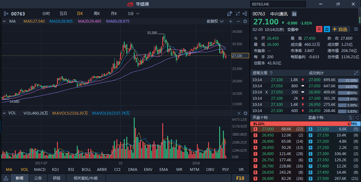Add stock to watchlist with 自选
The height and width of the screenshot is (182, 361).
tap(340, 29)
